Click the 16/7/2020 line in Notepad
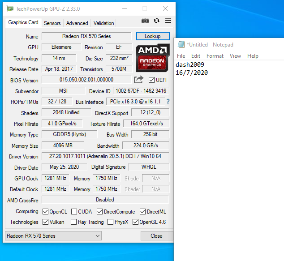Screen dimensions: 284x261 click(192, 73)
